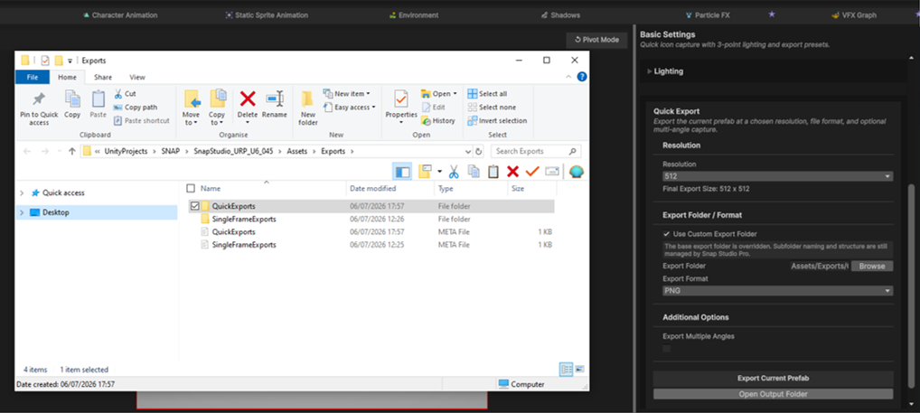Open the Environment tab
Image resolution: width=920 pixels, height=413 pixels.
point(414,15)
